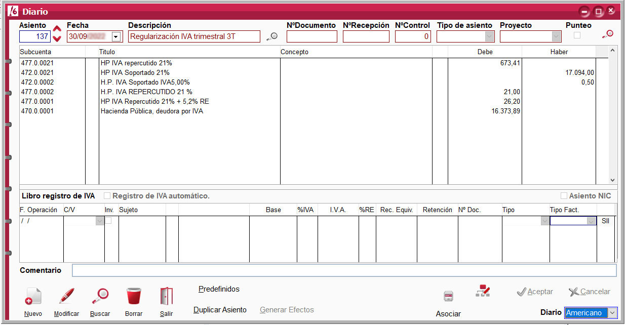
Task: Click the Haber amount 17.094,00
Action: tap(579, 73)
